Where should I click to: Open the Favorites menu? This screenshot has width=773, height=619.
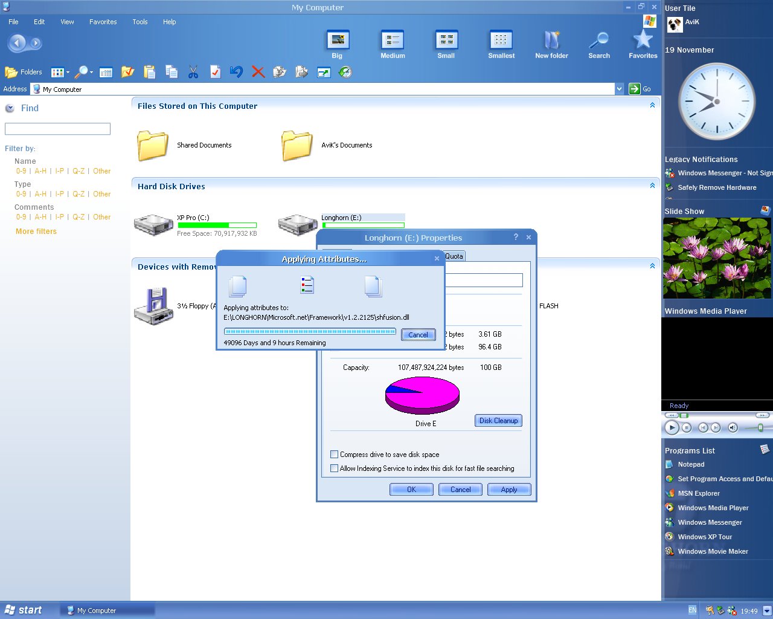103,22
